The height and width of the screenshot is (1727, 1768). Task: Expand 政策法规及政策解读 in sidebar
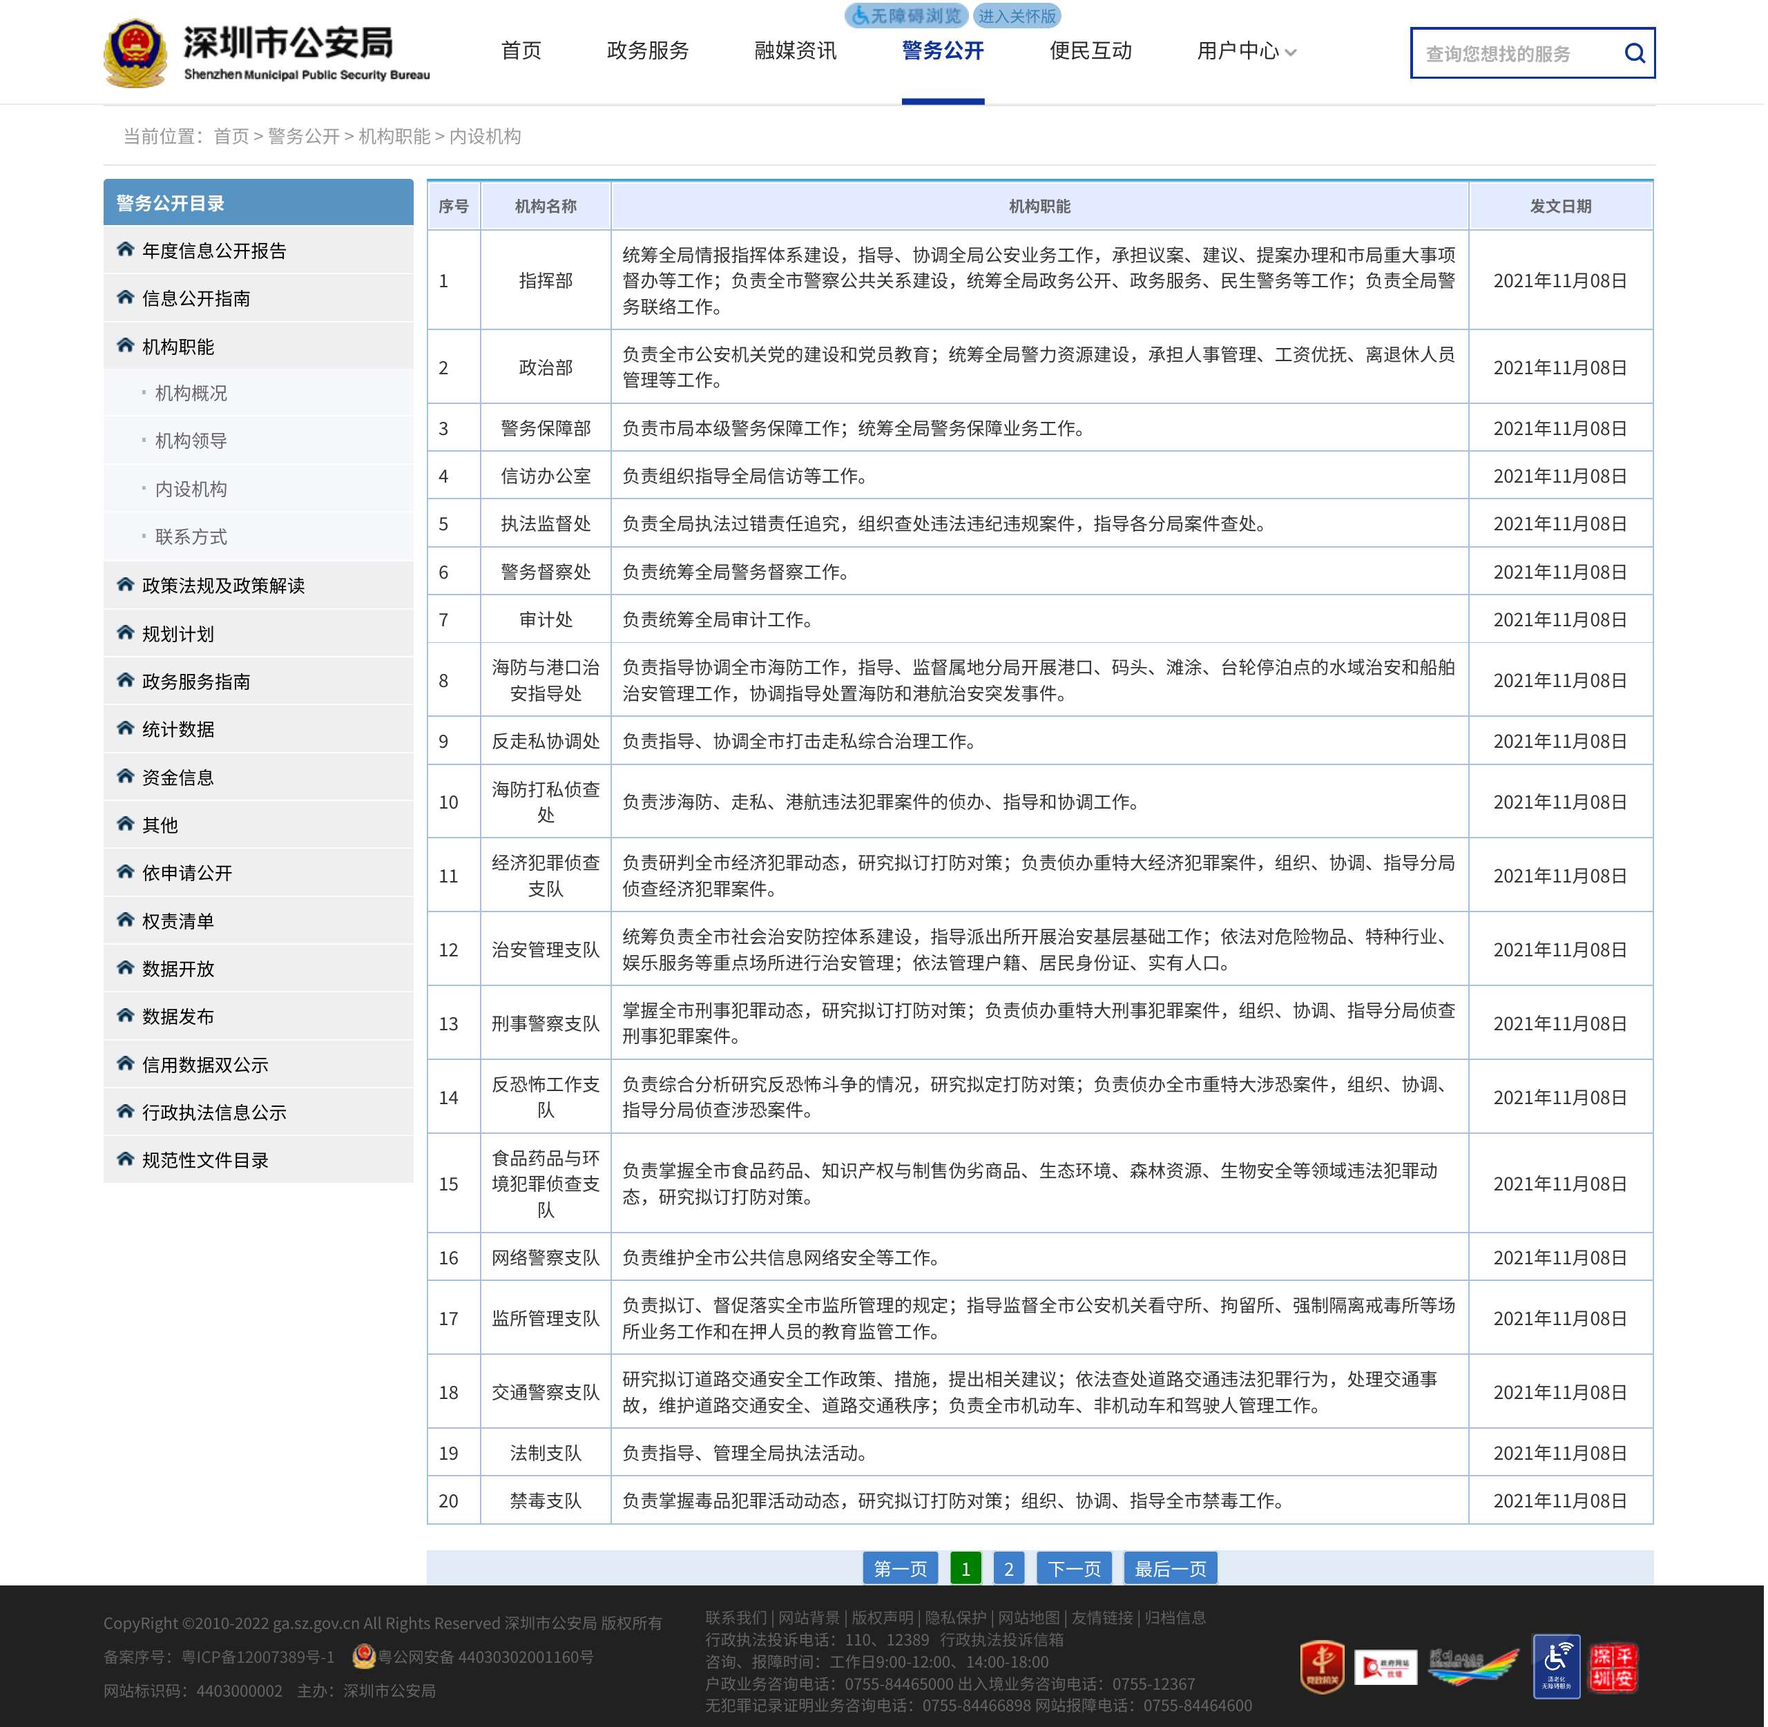pos(223,586)
